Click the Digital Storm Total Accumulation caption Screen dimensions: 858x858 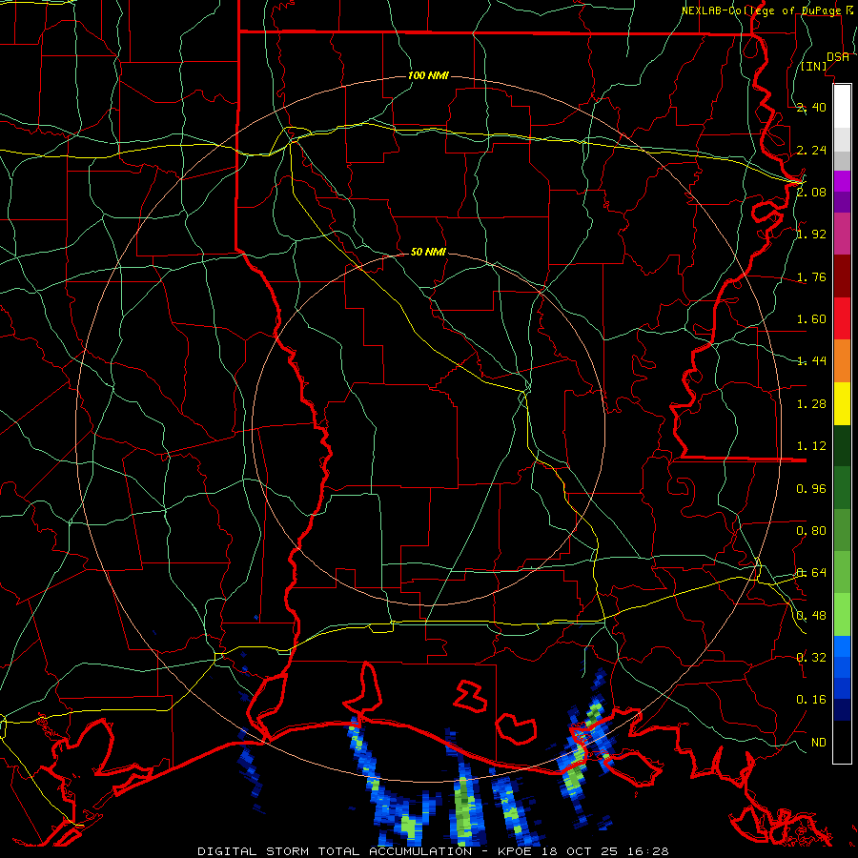pyautogui.click(x=433, y=851)
